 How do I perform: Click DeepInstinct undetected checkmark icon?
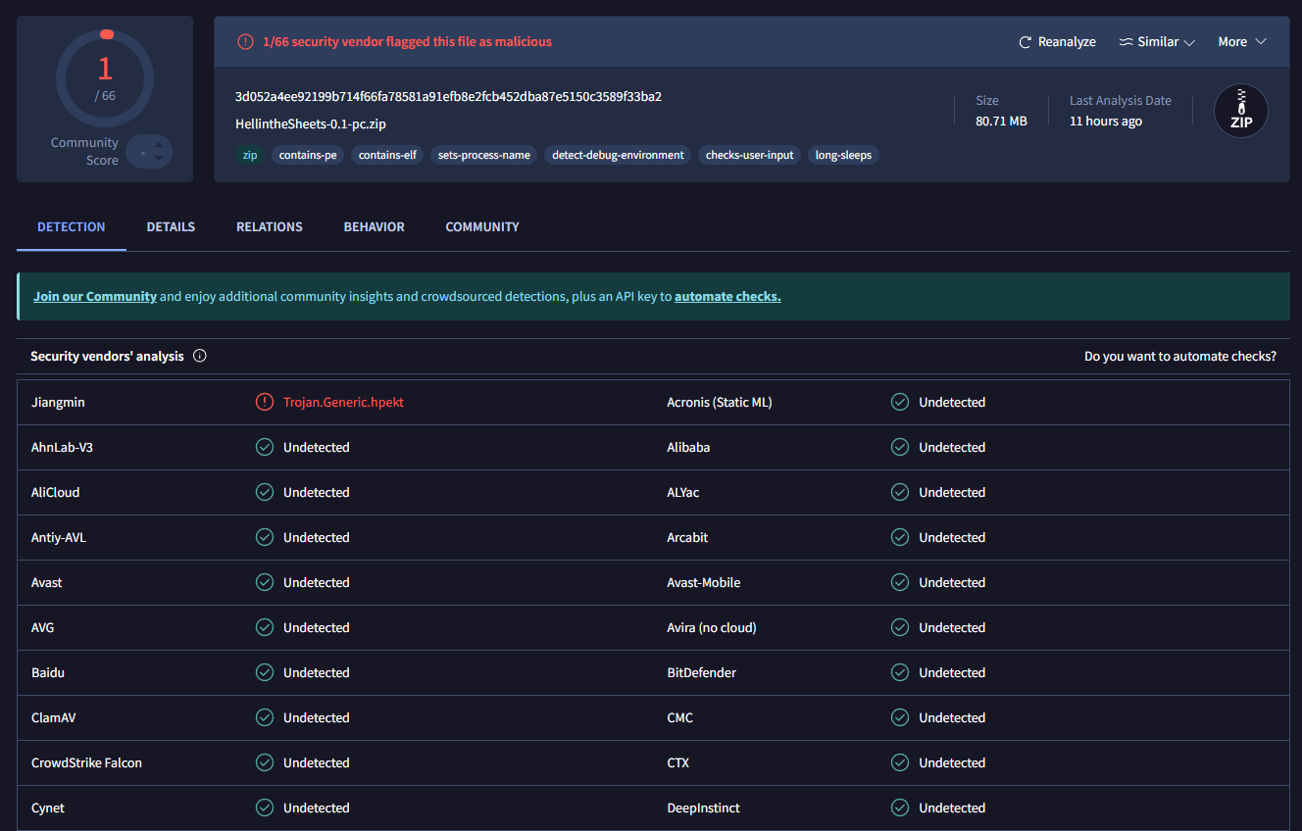900,807
